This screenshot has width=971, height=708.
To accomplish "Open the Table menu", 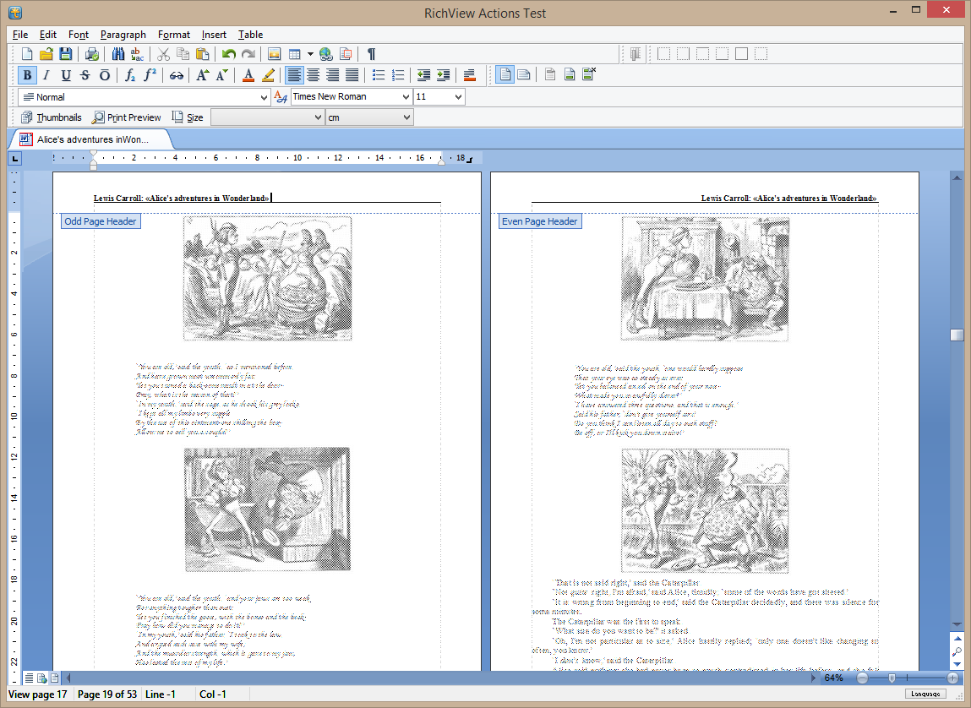I will 250,35.
